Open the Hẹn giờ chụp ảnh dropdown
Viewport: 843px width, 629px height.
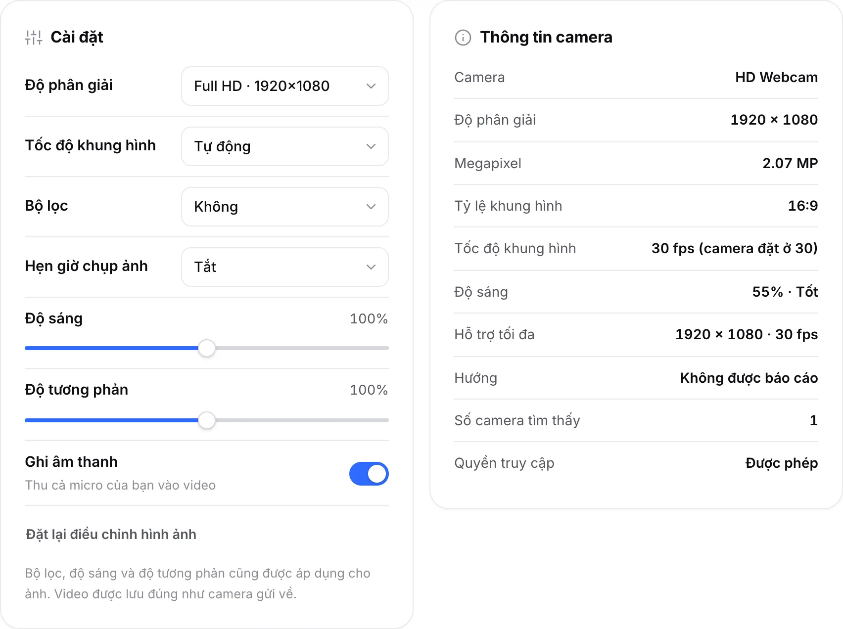pos(285,267)
